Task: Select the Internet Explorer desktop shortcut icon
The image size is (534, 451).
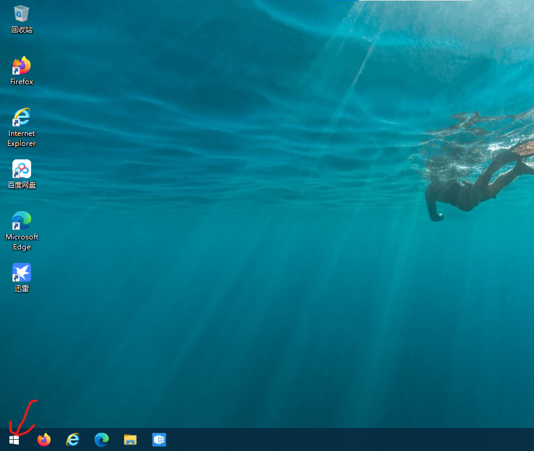Action: [22, 117]
